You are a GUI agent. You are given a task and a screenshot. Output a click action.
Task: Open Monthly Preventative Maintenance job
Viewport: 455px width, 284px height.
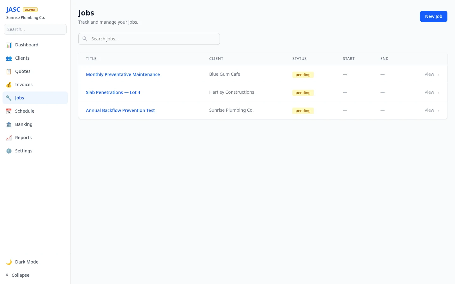click(123, 74)
